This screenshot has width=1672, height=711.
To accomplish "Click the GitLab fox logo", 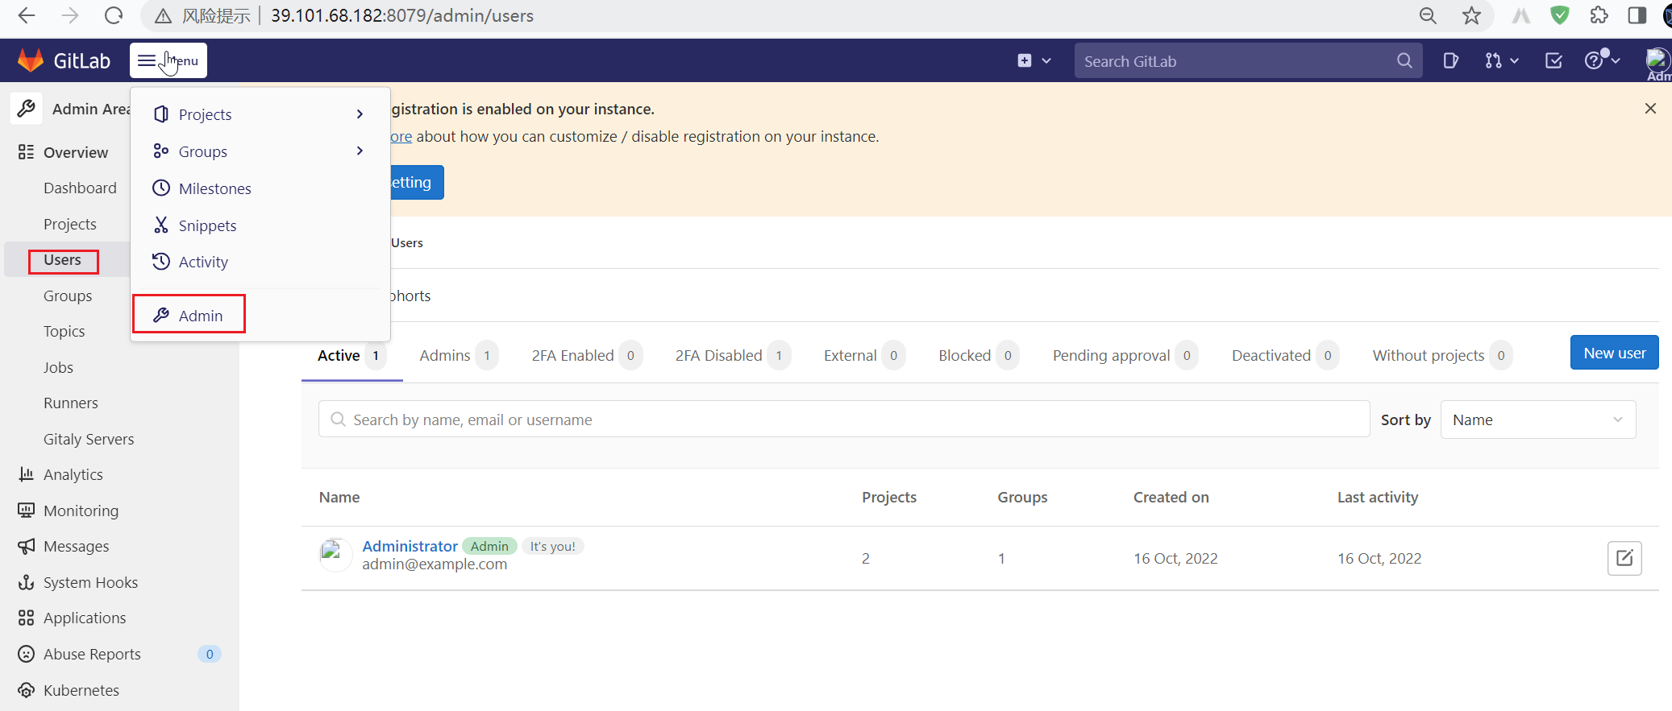I will pyautogui.click(x=31, y=60).
